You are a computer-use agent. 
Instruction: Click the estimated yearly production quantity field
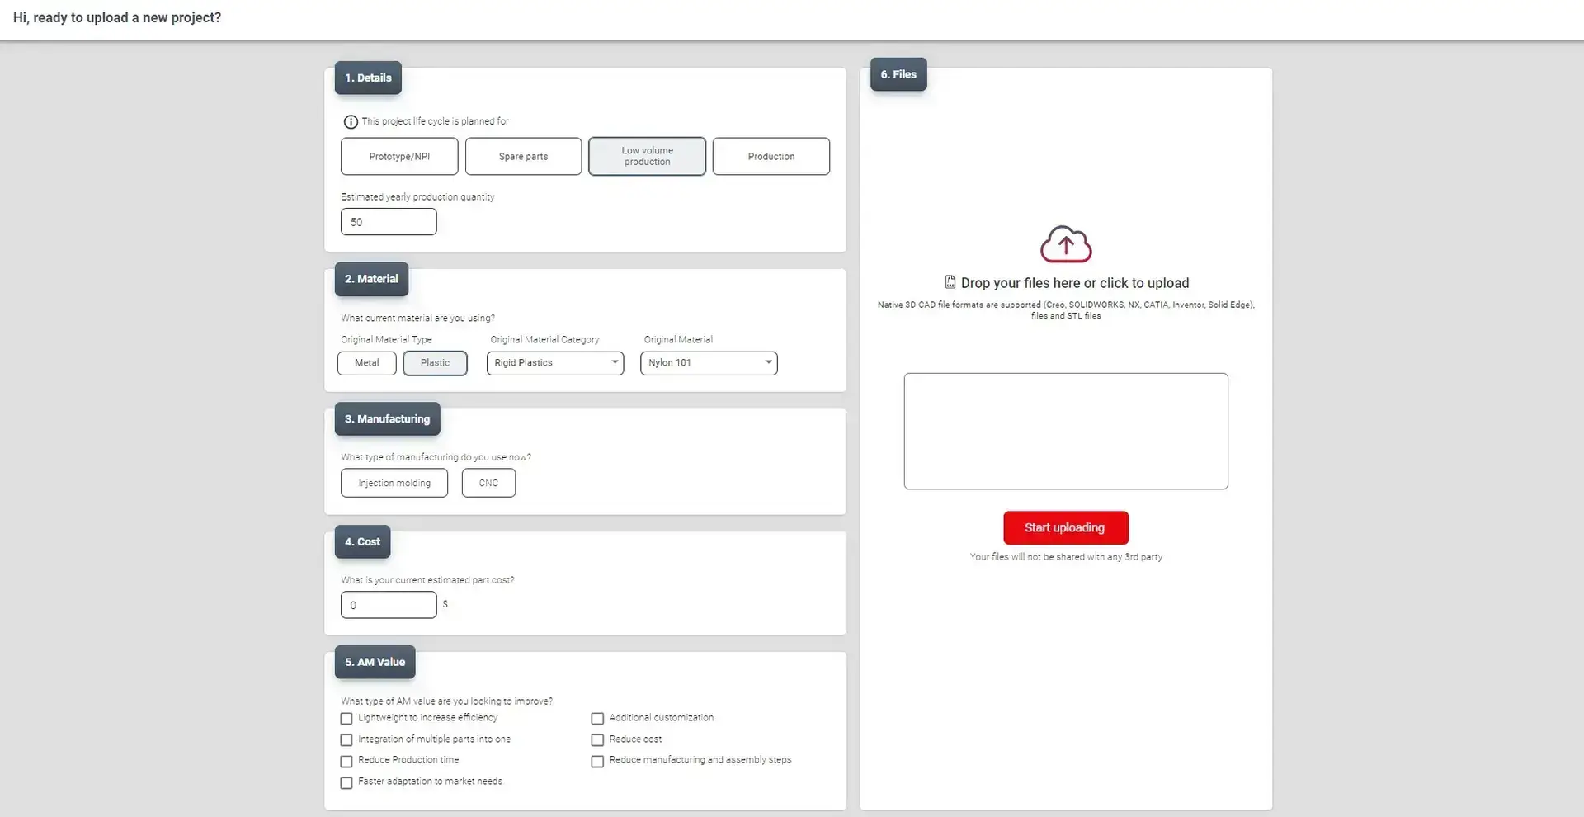point(389,222)
